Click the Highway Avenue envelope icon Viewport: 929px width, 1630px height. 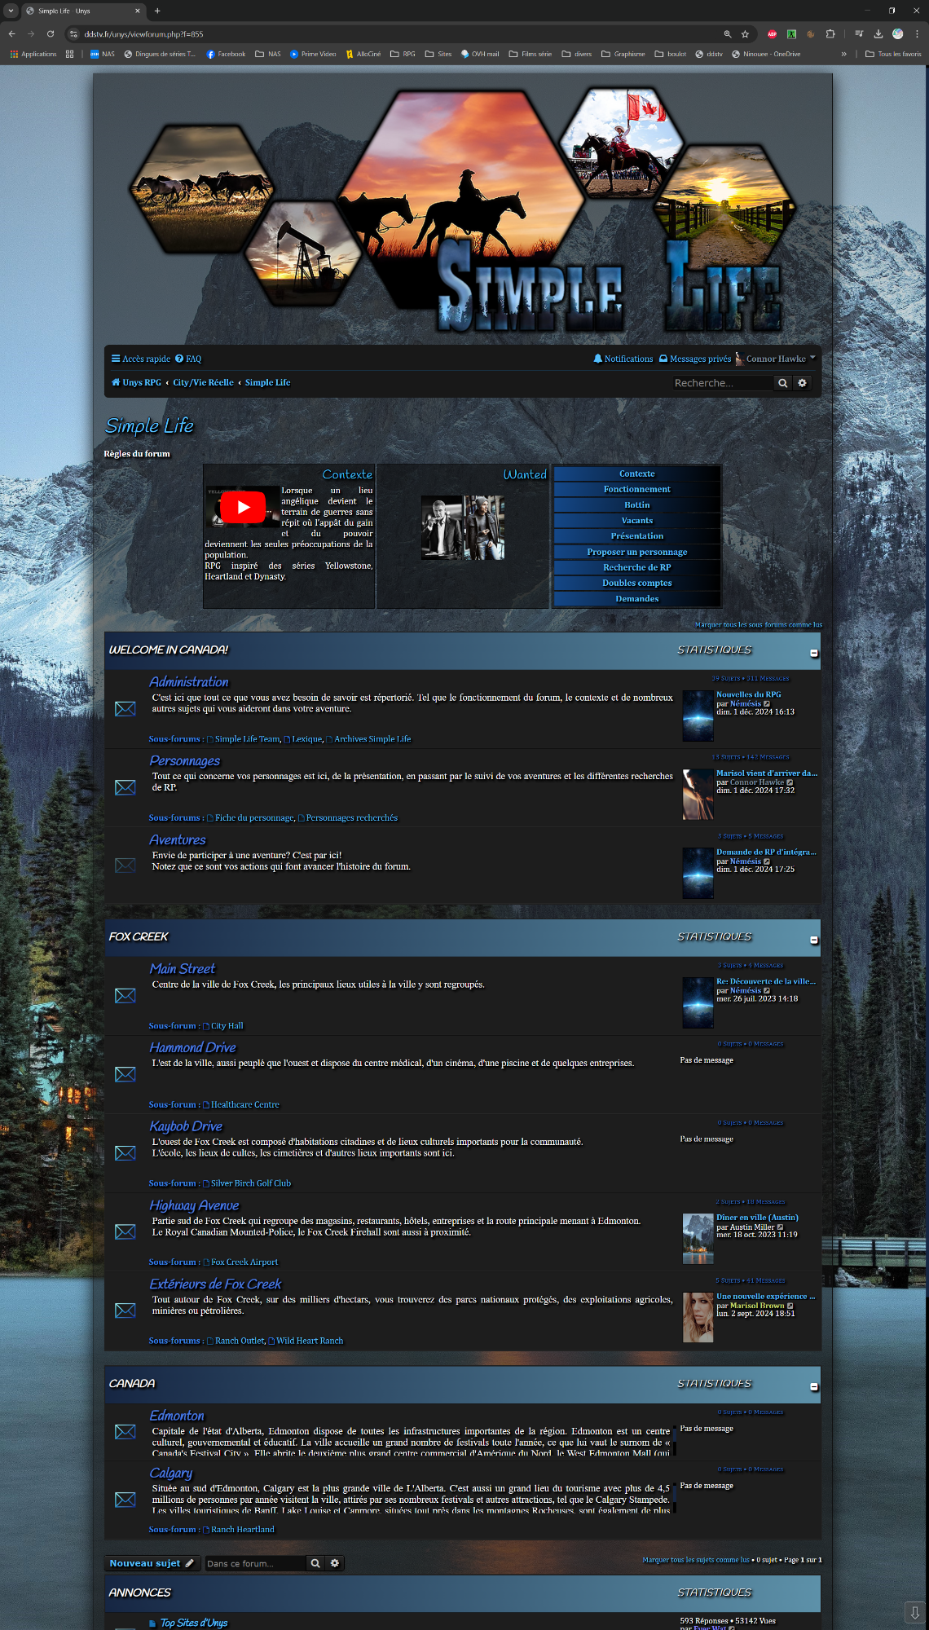125,1231
